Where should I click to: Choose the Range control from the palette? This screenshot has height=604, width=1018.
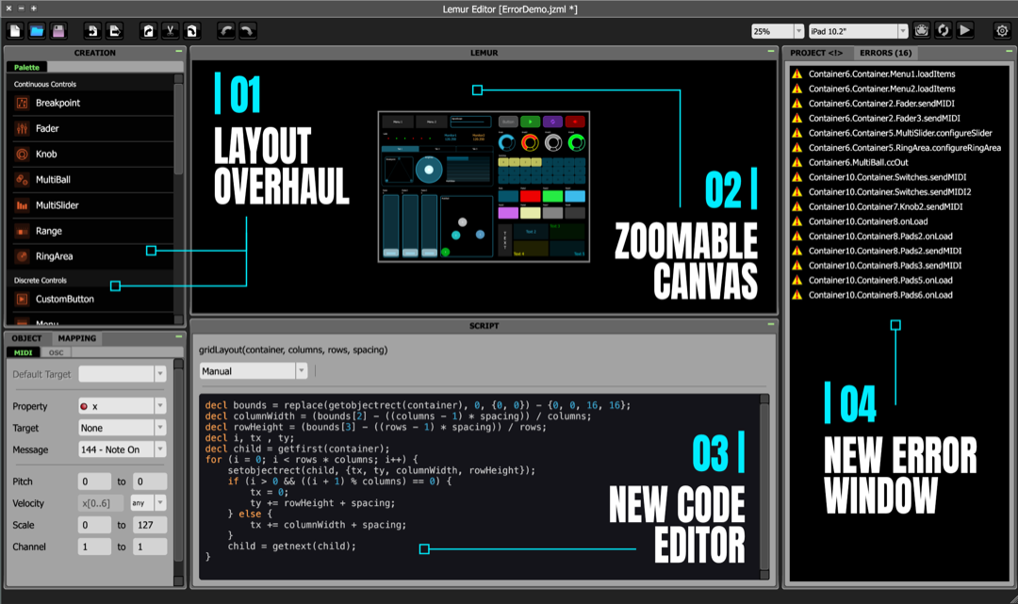click(92, 230)
